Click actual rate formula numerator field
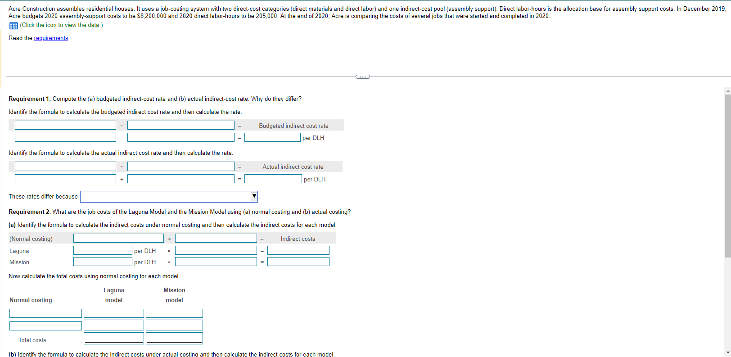 (65, 167)
